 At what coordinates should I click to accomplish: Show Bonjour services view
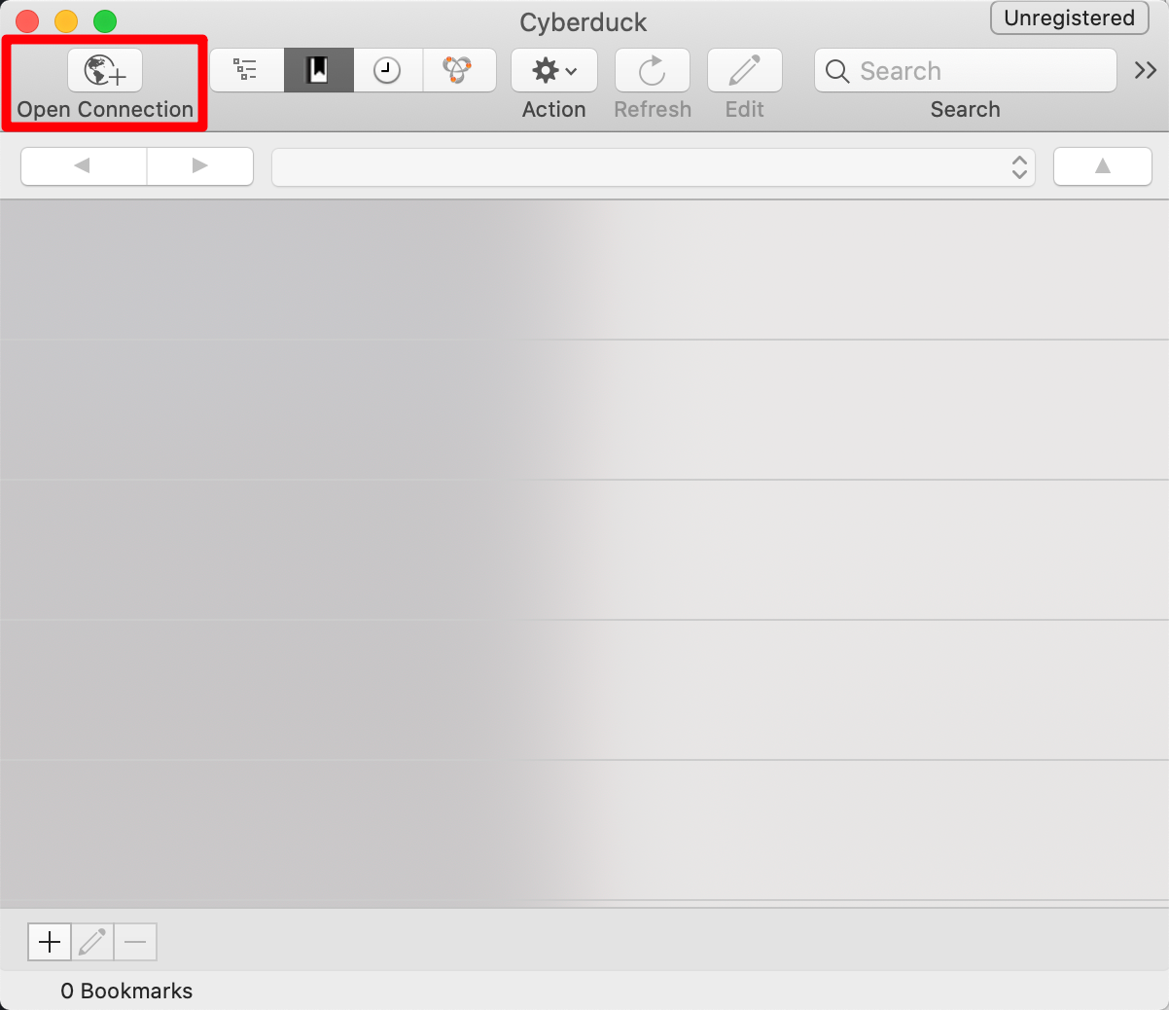pos(459,70)
